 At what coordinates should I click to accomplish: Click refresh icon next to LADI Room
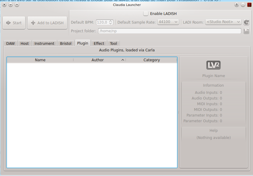(246, 22)
